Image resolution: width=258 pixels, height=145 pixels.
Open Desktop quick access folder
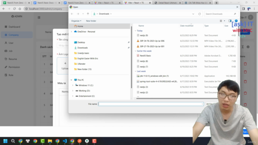(79, 42)
